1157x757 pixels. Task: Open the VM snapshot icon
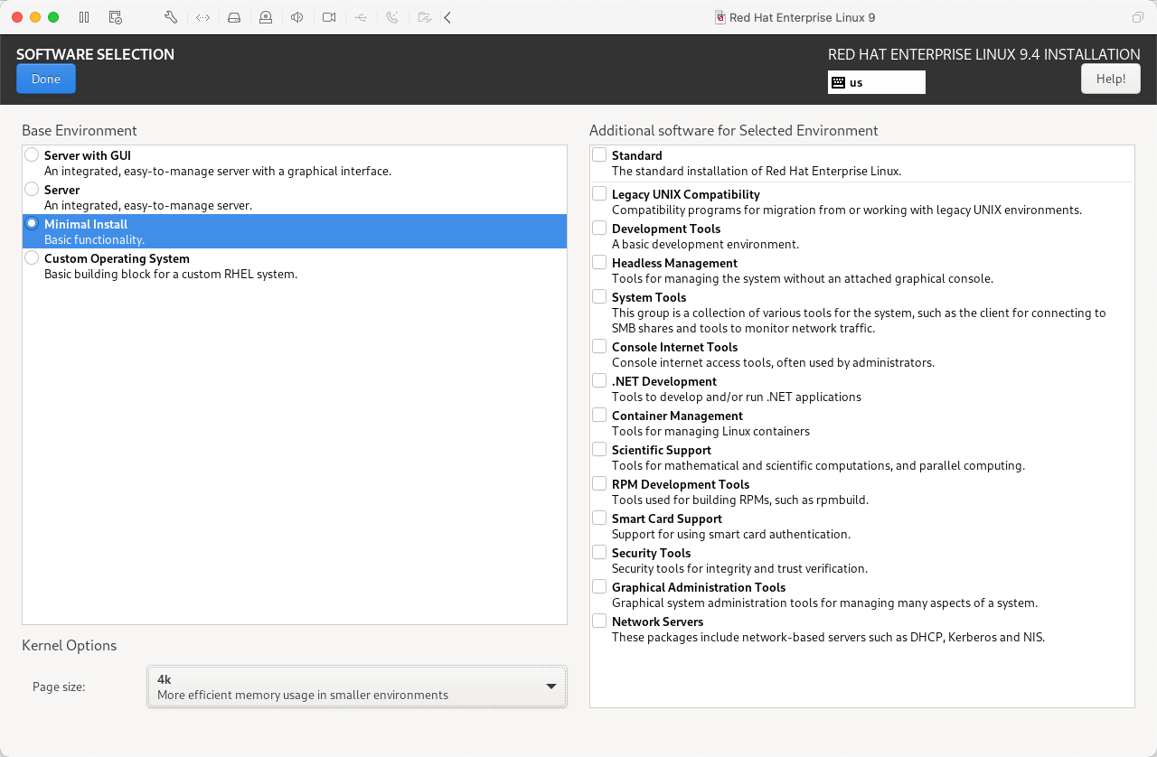click(x=115, y=17)
